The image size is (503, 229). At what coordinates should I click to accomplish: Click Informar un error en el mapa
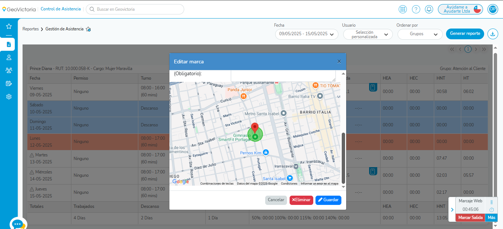(x=320, y=183)
